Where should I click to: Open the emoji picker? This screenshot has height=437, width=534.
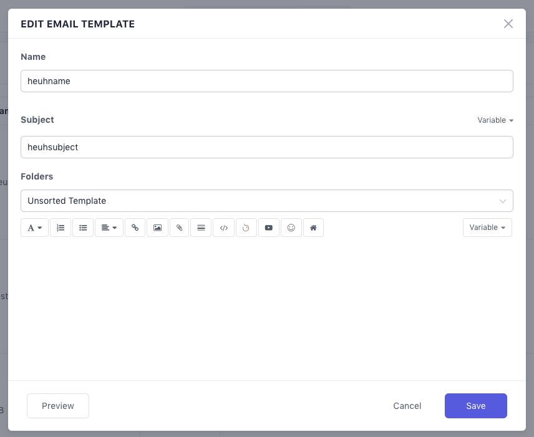click(291, 228)
